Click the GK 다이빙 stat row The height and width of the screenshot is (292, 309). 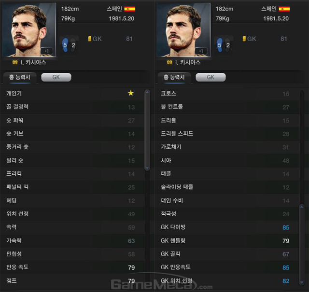226,227
